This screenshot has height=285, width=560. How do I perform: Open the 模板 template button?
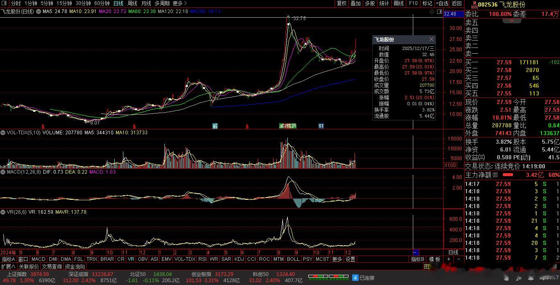pos(435,259)
